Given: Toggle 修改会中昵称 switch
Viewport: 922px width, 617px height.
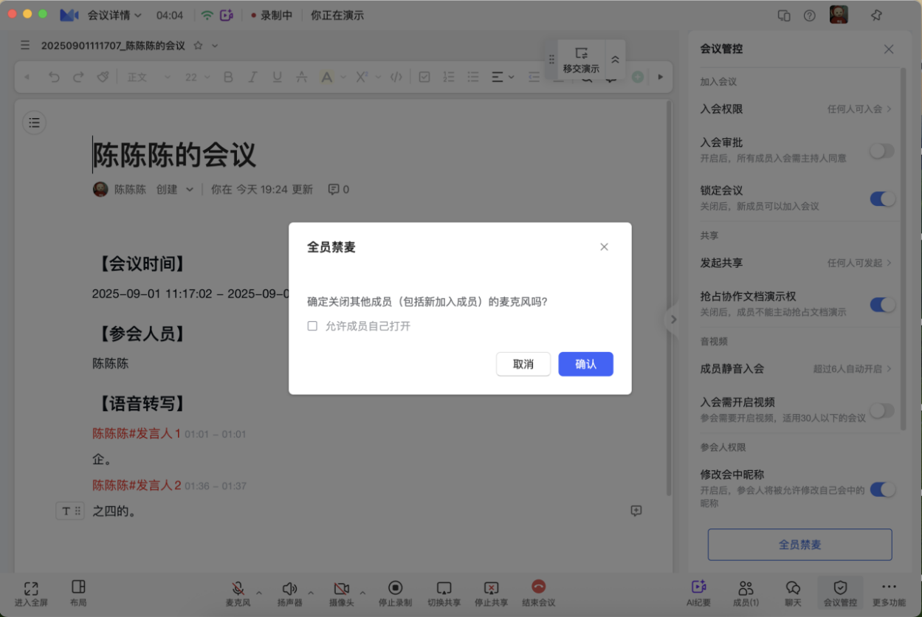Looking at the screenshot, I should pyautogui.click(x=882, y=489).
